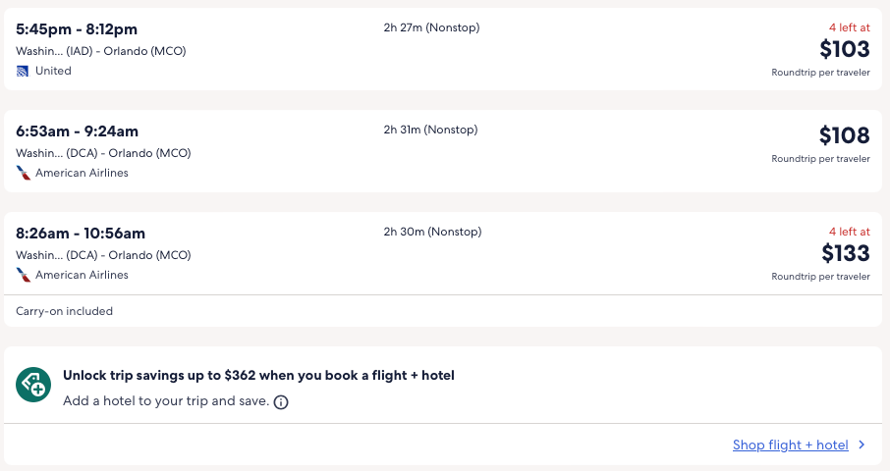Click the 2h 30m (Nonstop) duration

pos(432,232)
